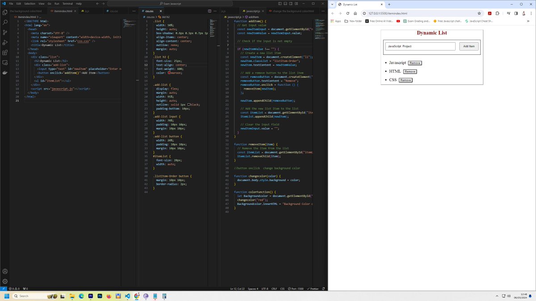Viewport: 536px width, 301px height.
Task: Click the Port : 5500 Live Server status
Action: coord(296,289)
